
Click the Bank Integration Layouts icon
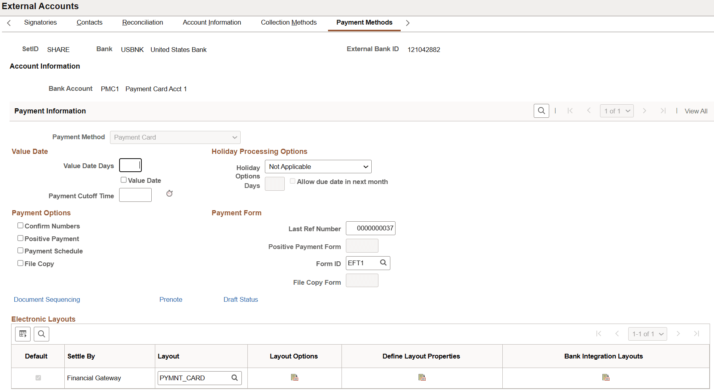point(605,377)
